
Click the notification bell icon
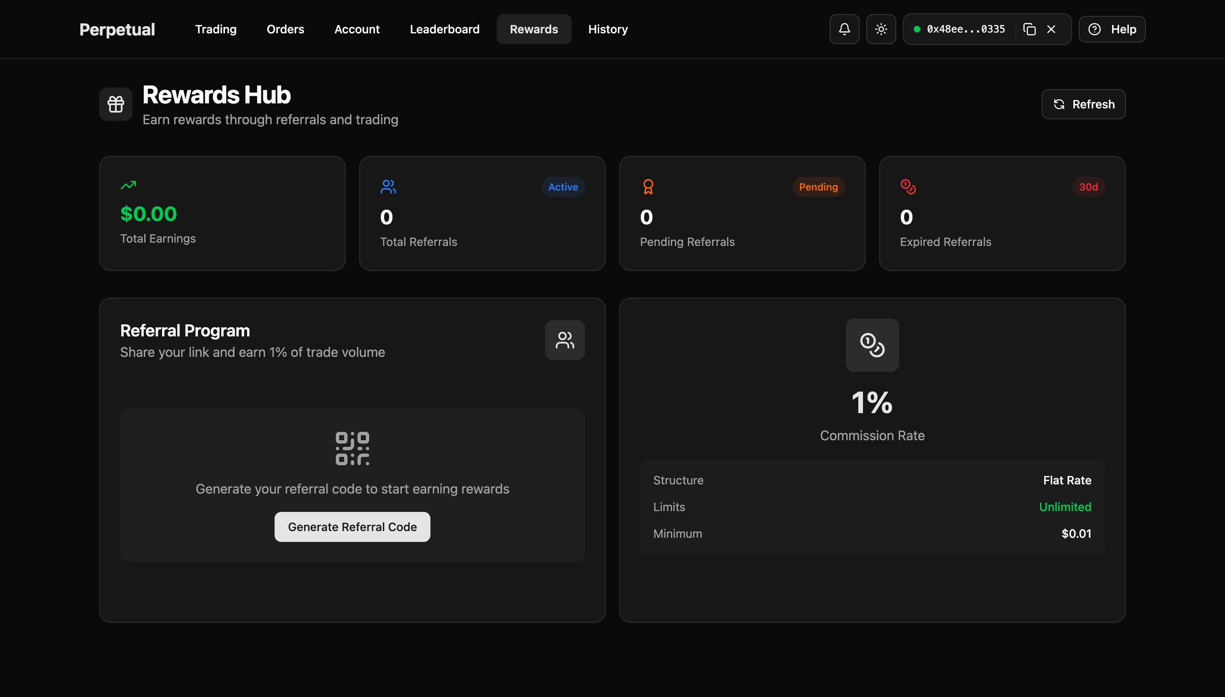click(x=844, y=29)
